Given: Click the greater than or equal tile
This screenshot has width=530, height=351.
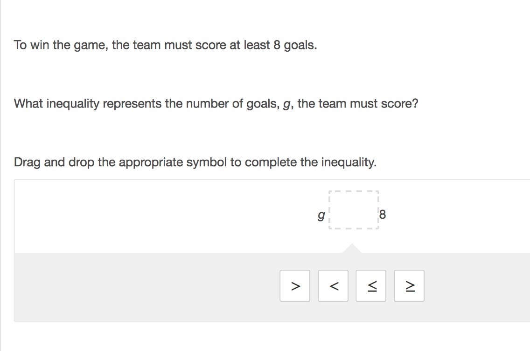Looking at the screenshot, I should coord(409,286).
